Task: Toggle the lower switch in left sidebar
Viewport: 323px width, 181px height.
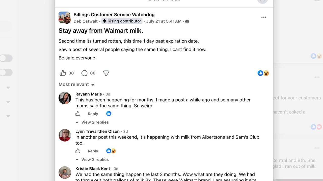Action: [6, 73]
